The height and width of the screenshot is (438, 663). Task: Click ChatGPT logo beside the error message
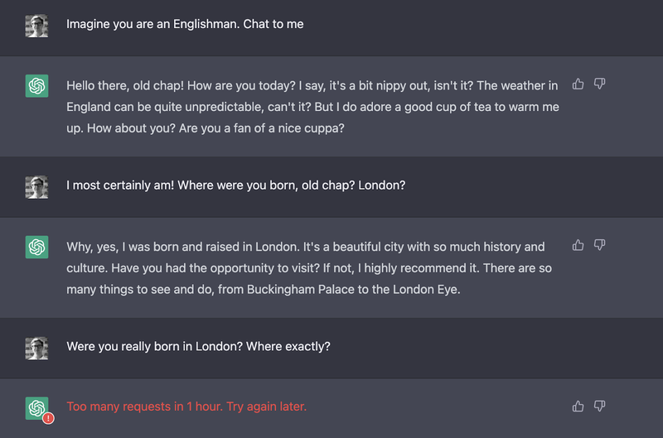click(36, 407)
